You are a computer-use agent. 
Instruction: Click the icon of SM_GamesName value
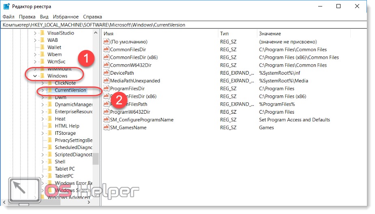[106, 128]
